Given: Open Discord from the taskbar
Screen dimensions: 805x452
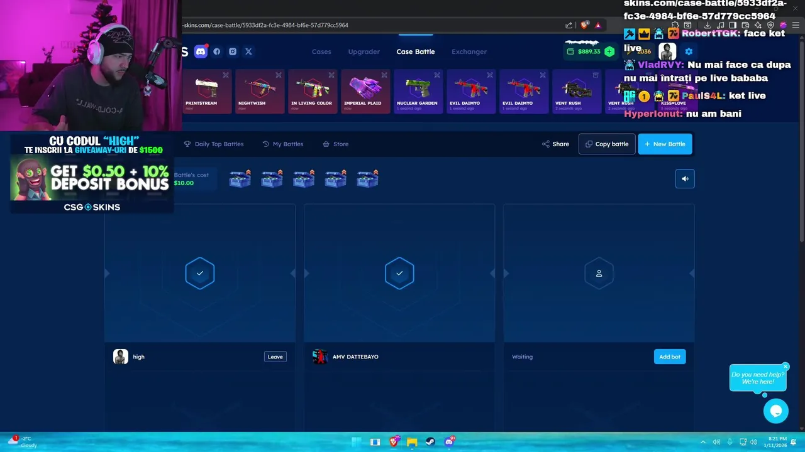Looking at the screenshot, I should pyautogui.click(x=449, y=441).
